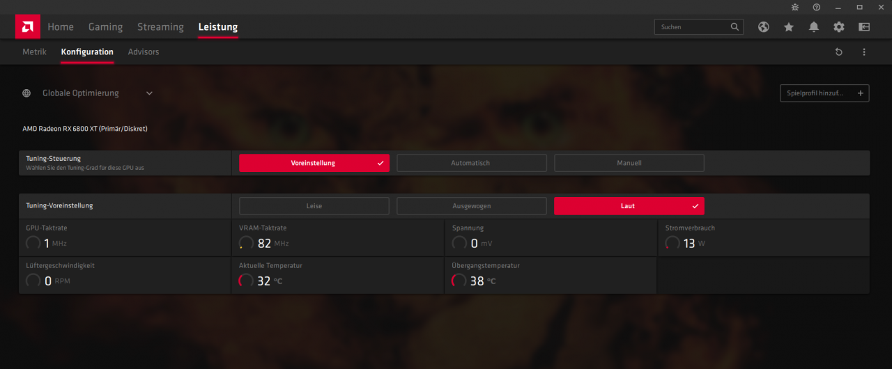Minimize the Radeon Software window
Viewport: 892px width, 369px height.
(838, 7)
